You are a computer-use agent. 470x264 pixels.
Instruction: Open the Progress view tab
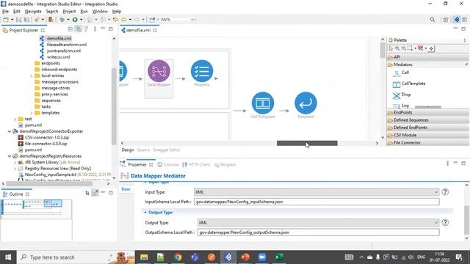pyautogui.click(x=225, y=164)
